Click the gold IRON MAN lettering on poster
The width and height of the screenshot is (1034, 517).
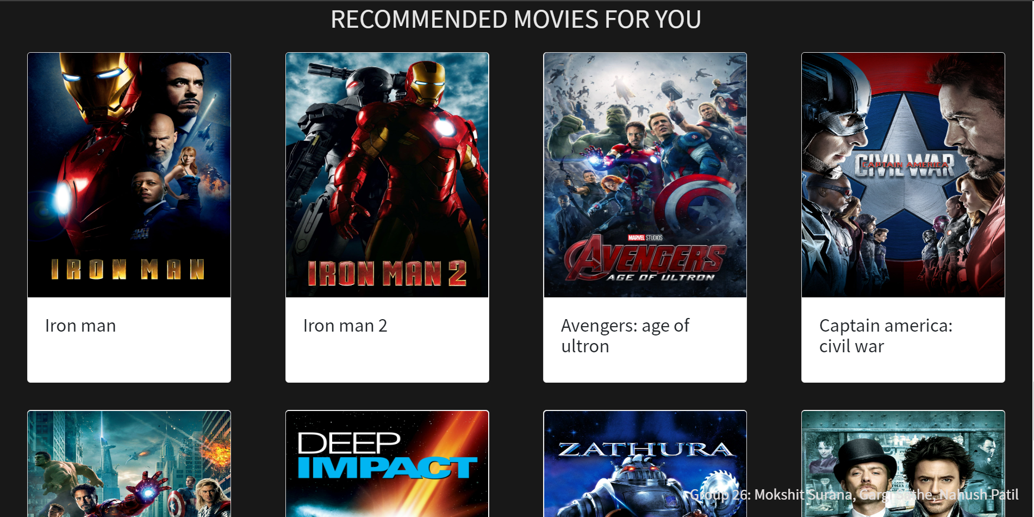point(128,269)
